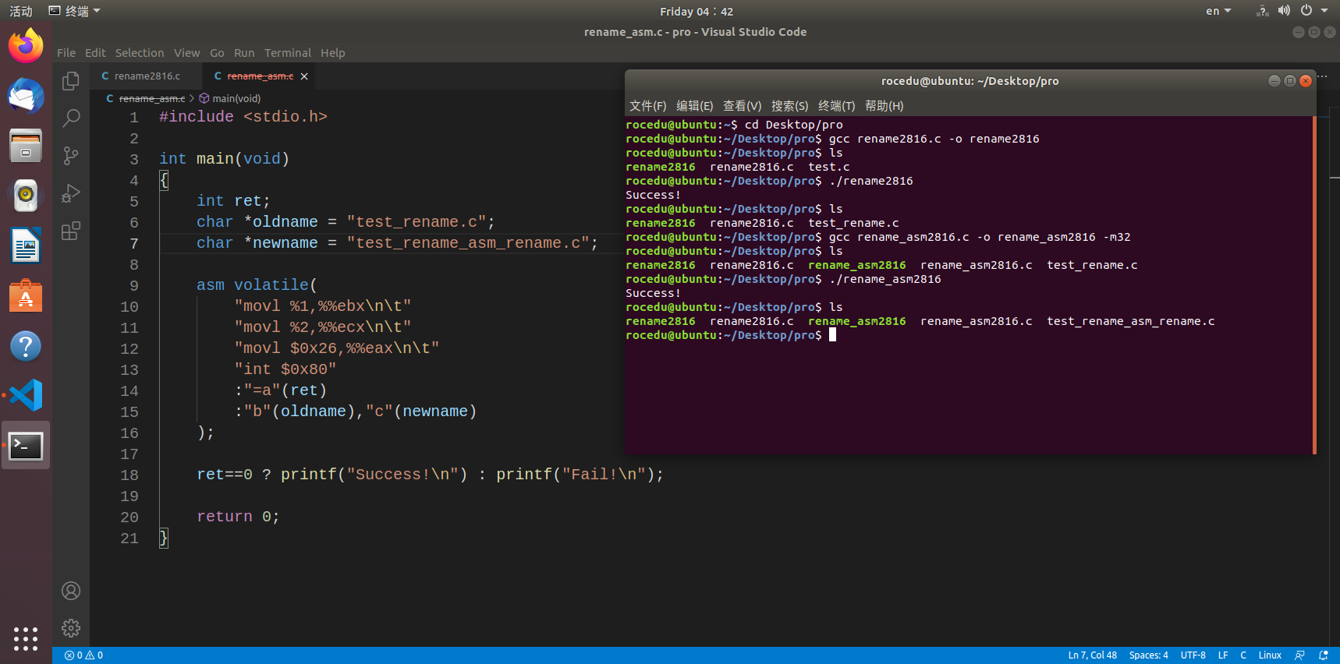
Task: Change indentation via Spaces: 4
Action: pyautogui.click(x=1148, y=655)
